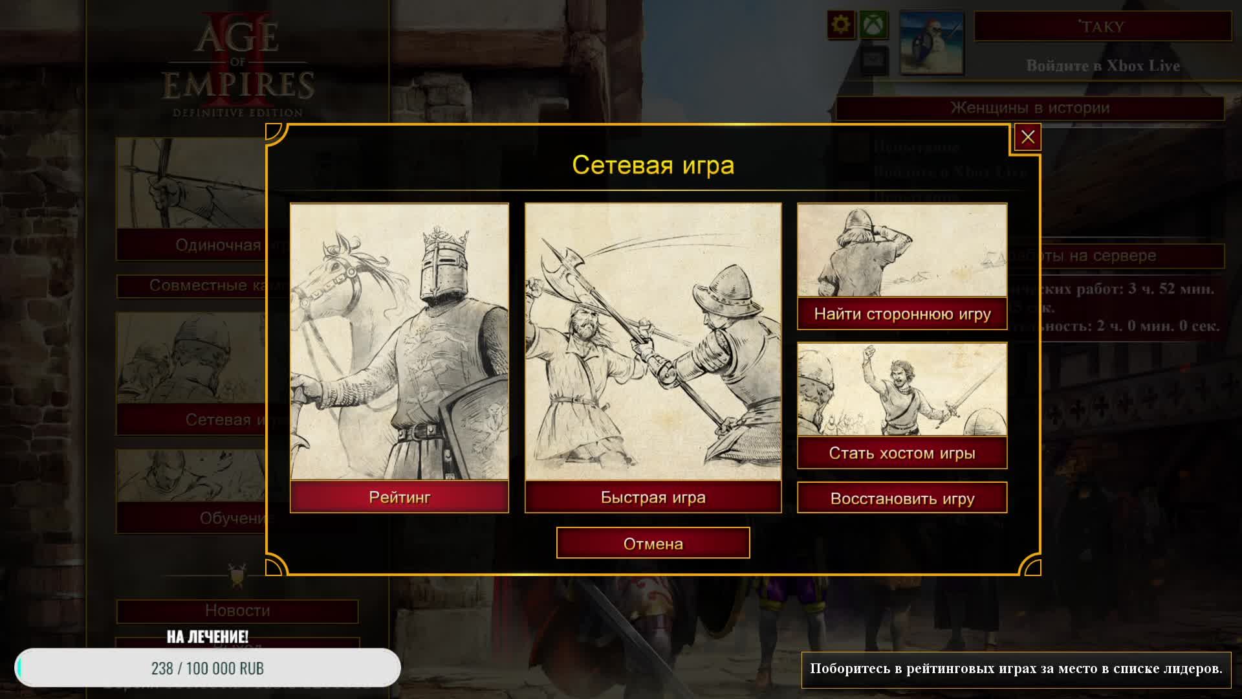Open the mail envelope icon
Image resolution: width=1242 pixels, height=699 pixels.
click(874, 60)
